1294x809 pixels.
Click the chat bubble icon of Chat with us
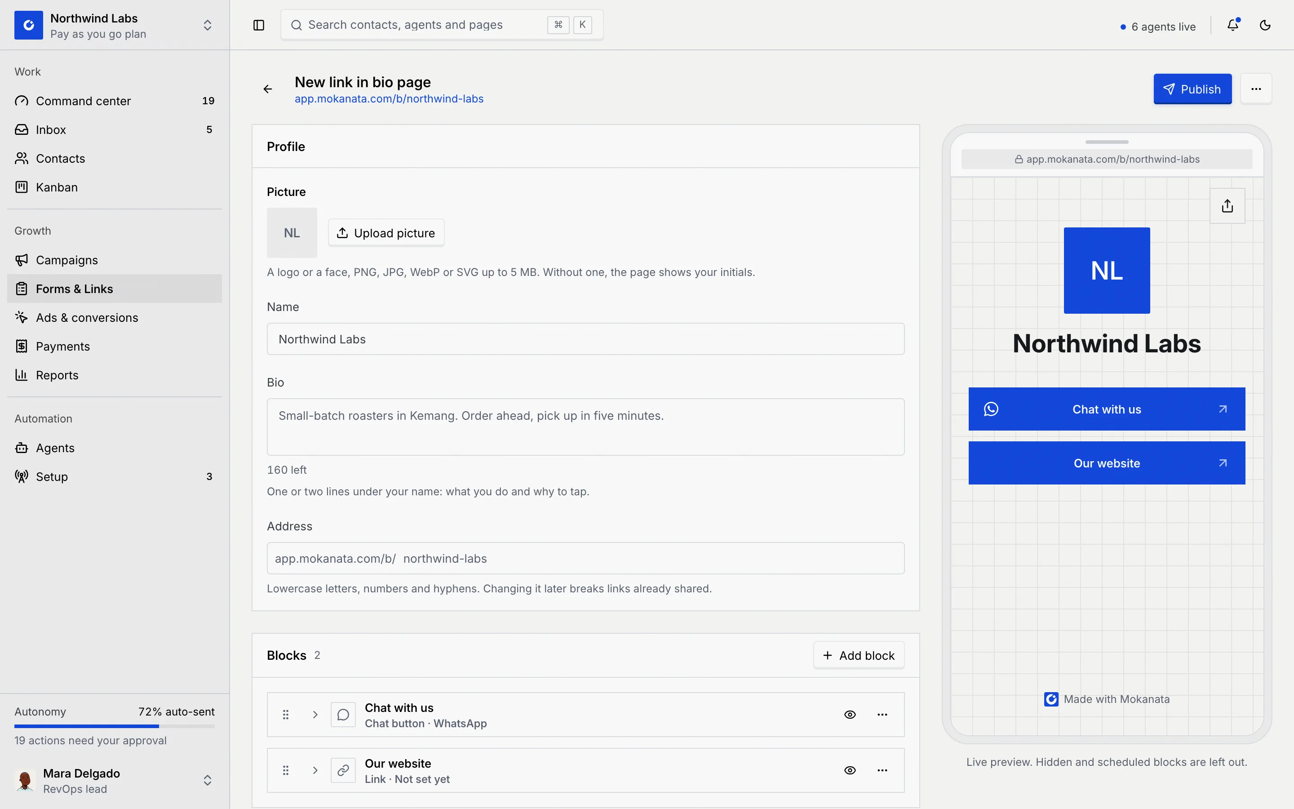click(343, 714)
